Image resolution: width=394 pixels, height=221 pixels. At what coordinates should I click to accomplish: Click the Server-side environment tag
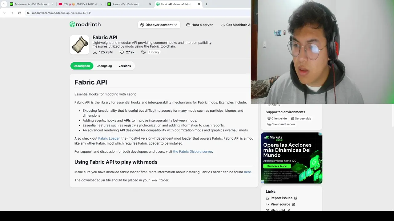(301, 118)
